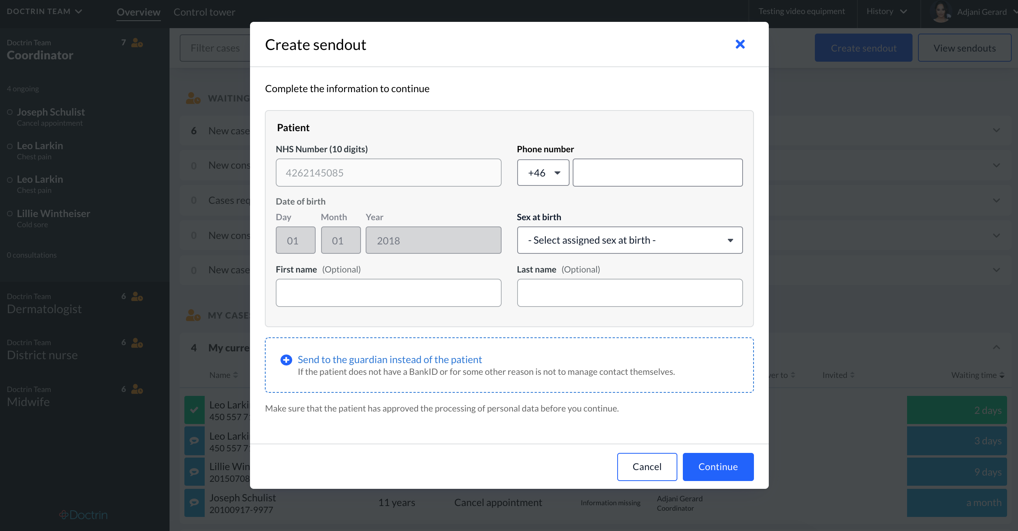
Task: Click the Continue button
Action: [x=718, y=467]
